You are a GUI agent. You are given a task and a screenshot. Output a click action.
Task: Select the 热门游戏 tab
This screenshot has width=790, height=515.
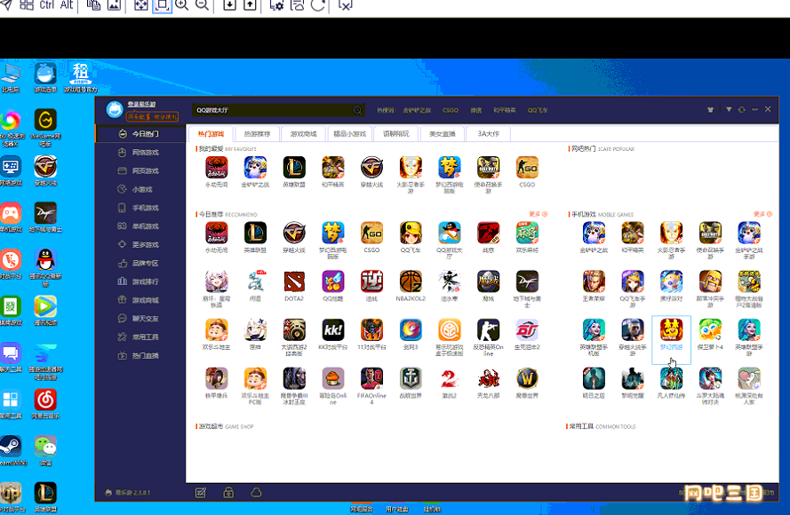click(x=211, y=134)
